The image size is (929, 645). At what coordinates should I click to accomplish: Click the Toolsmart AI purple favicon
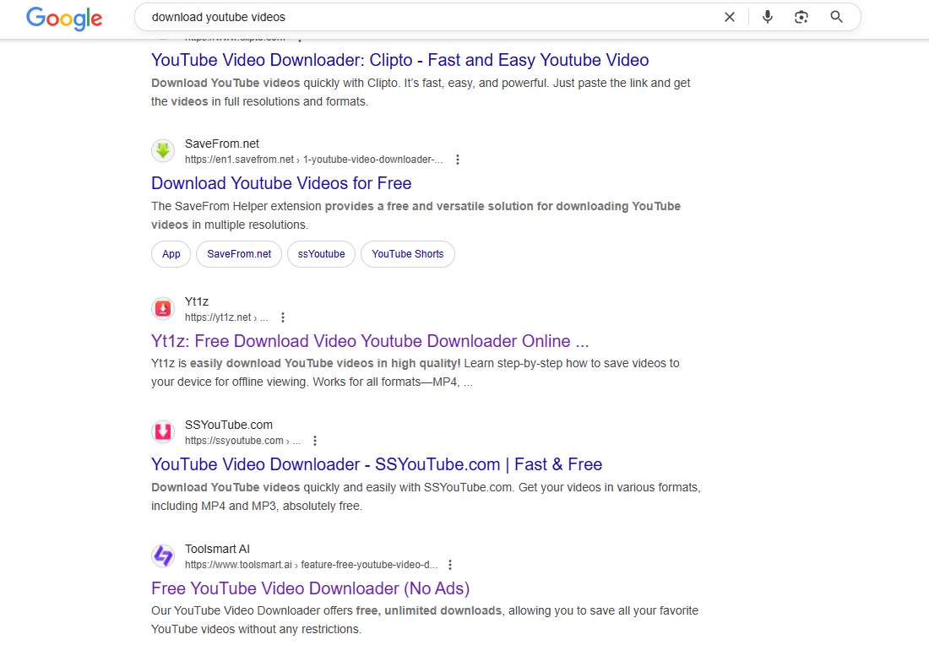163,556
